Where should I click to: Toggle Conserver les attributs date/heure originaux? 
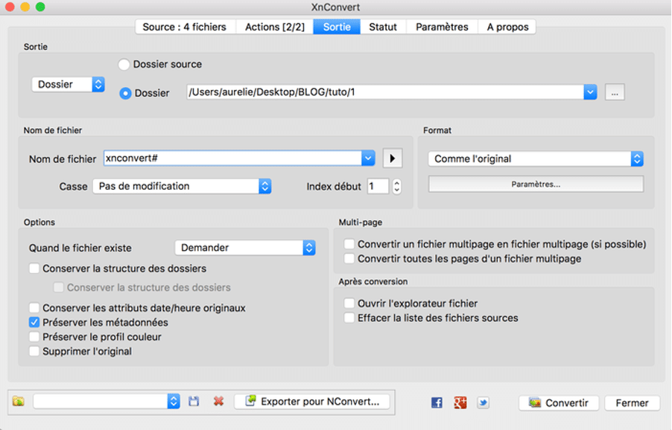(x=34, y=308)
